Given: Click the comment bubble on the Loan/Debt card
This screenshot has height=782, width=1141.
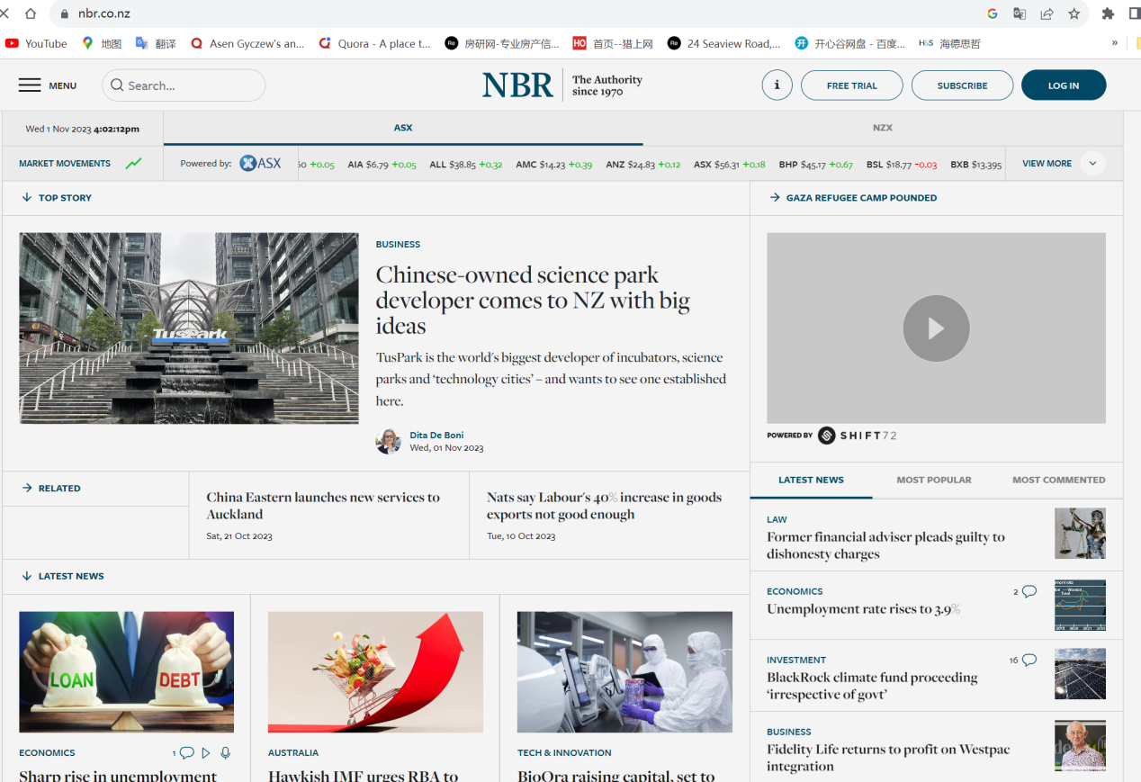Looking at the screenshot, I should point(186,753).
